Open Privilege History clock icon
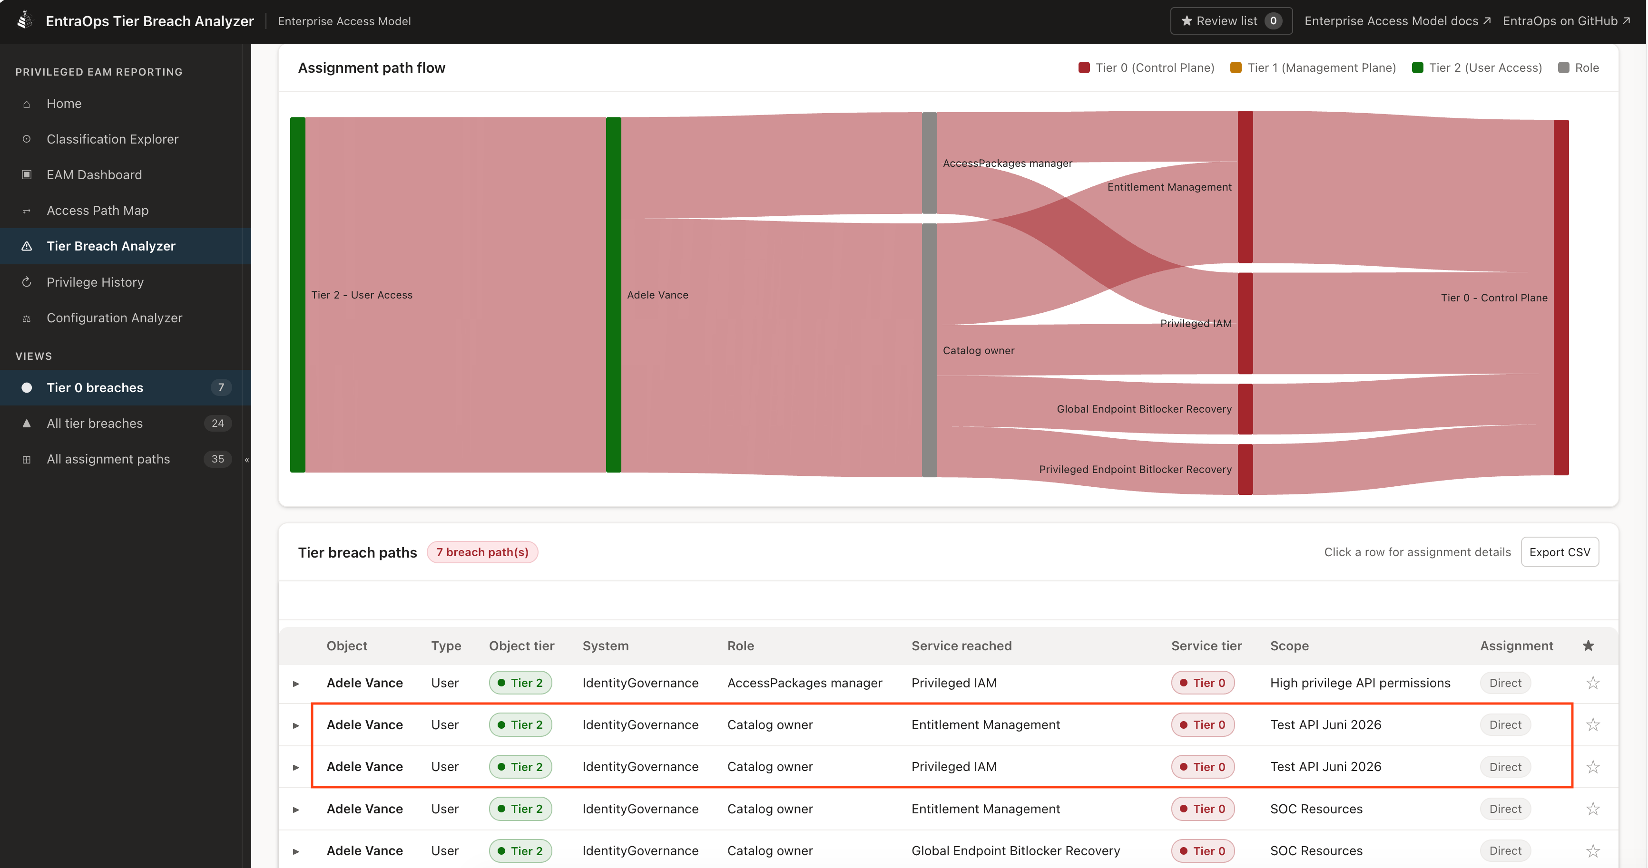 pyautogui.click(x=26, y=282)
